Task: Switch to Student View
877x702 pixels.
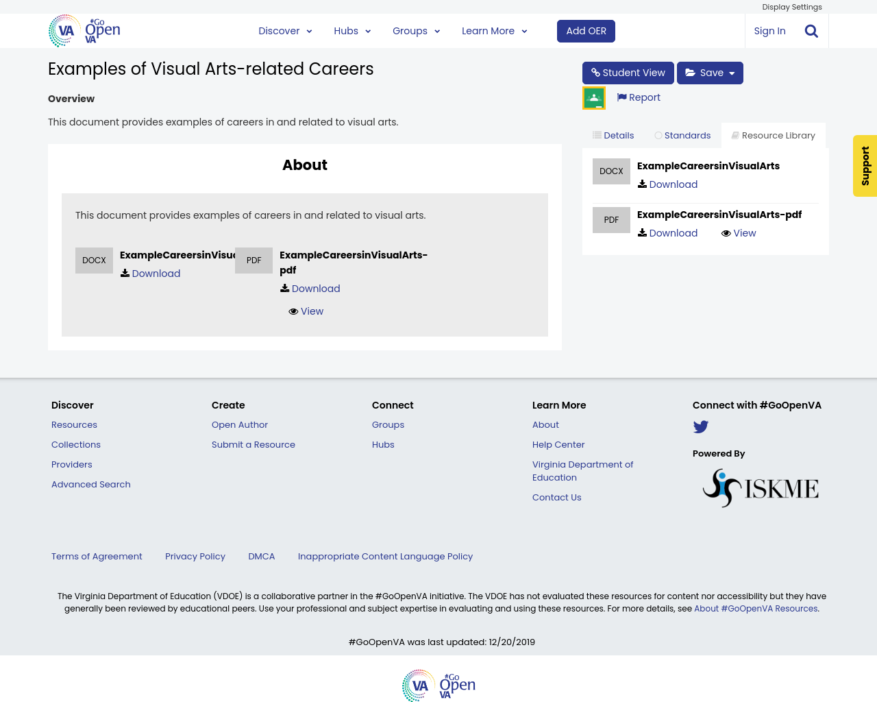Action: coord(628,72)
